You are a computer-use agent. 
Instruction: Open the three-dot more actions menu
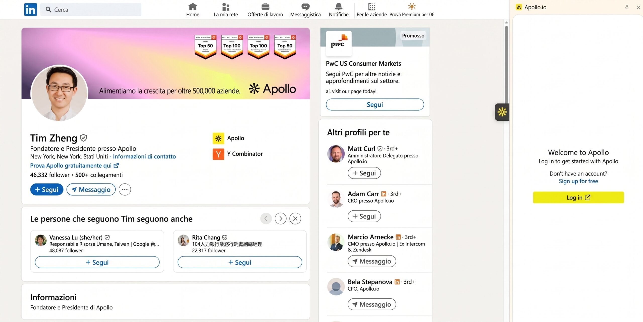click(x=125, y=189)
